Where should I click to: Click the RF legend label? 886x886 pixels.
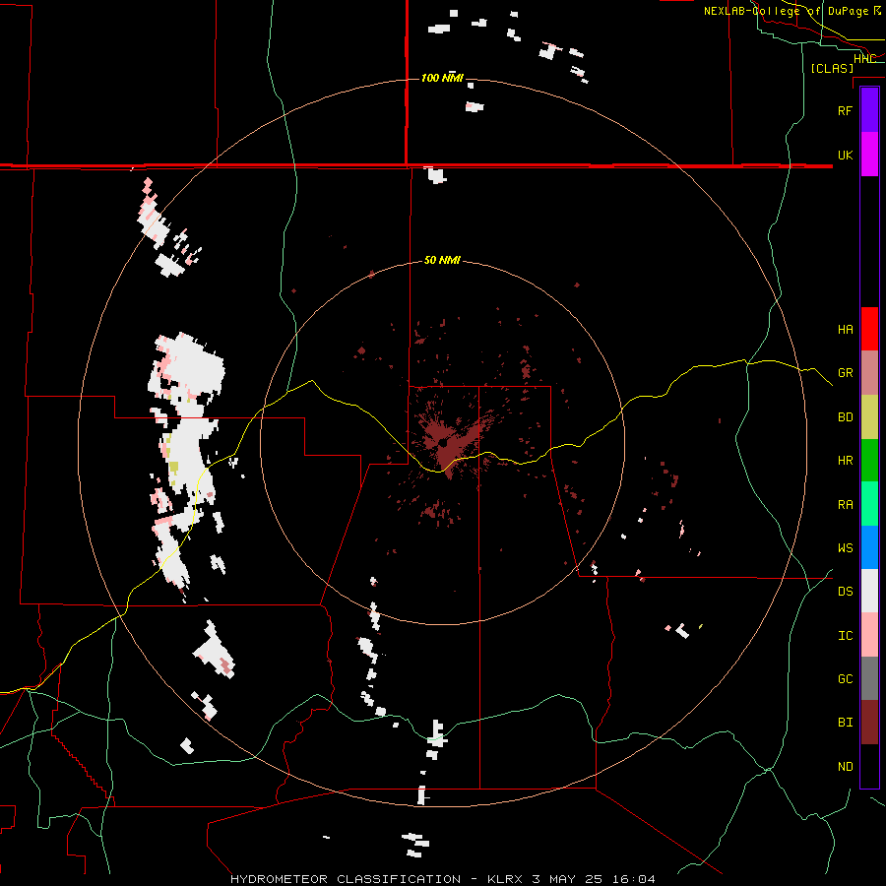click(846, 110)
